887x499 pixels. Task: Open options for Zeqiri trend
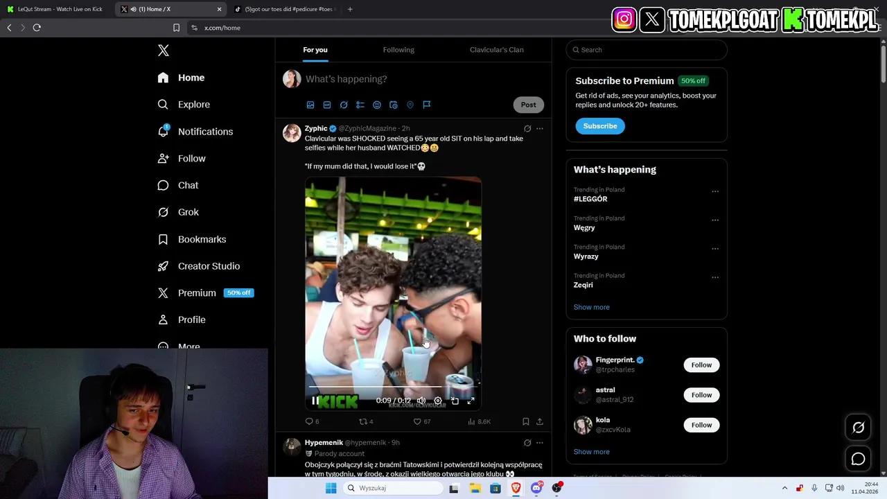(x=715, y=277)
